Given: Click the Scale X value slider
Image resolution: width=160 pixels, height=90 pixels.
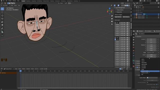Looking at the screenshot, I should [151, 55].
